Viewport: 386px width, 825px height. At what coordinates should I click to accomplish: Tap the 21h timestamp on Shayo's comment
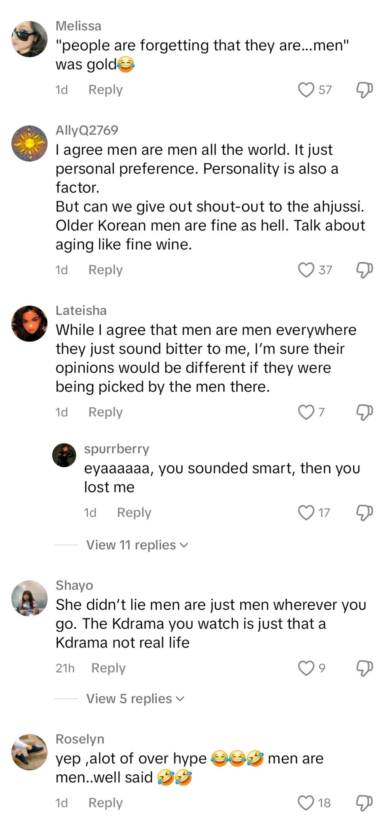click(x=65, y=667)
